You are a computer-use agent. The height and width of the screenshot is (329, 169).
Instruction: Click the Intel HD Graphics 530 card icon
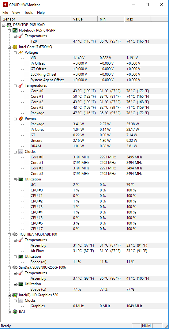[x=15, y=295]
